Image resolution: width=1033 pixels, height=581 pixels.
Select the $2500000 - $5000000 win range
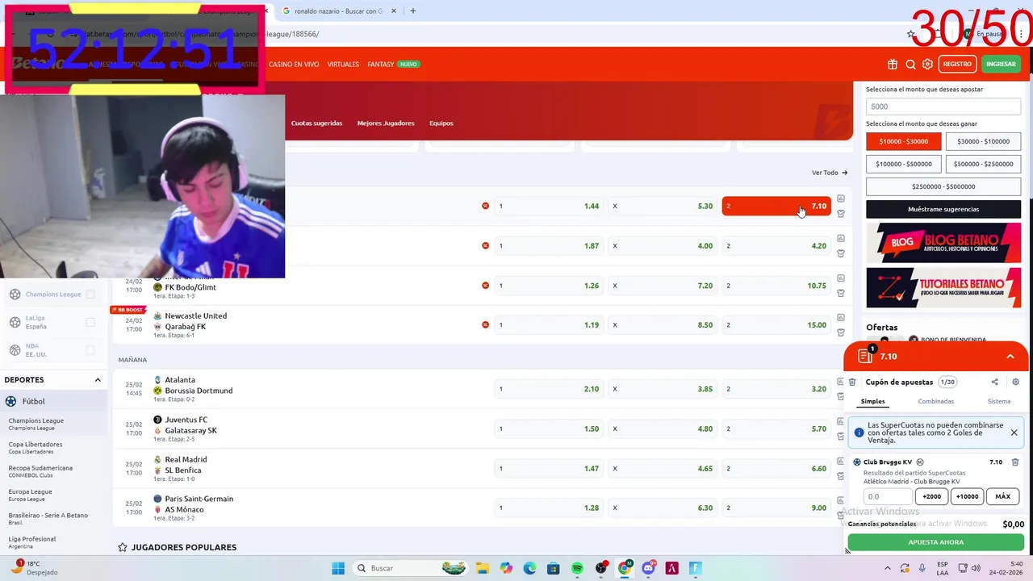943,186
